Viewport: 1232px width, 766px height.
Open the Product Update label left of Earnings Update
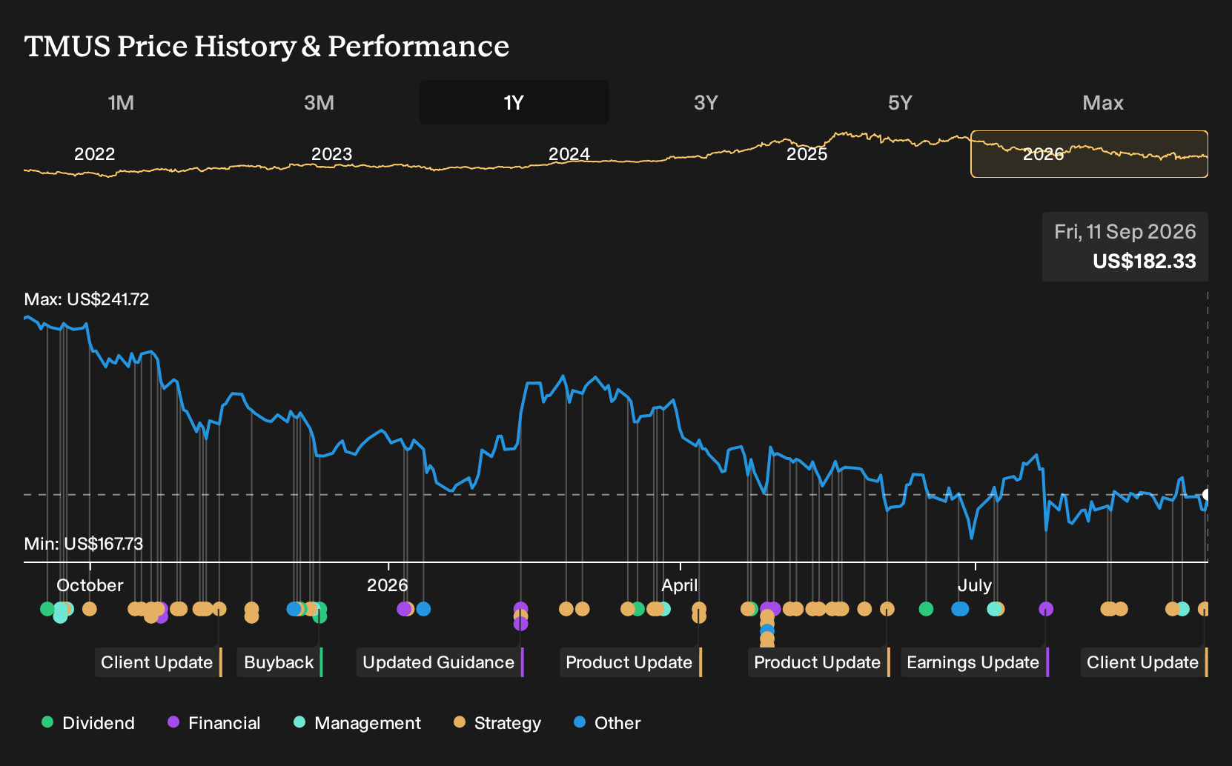click(x=818, y=662)
